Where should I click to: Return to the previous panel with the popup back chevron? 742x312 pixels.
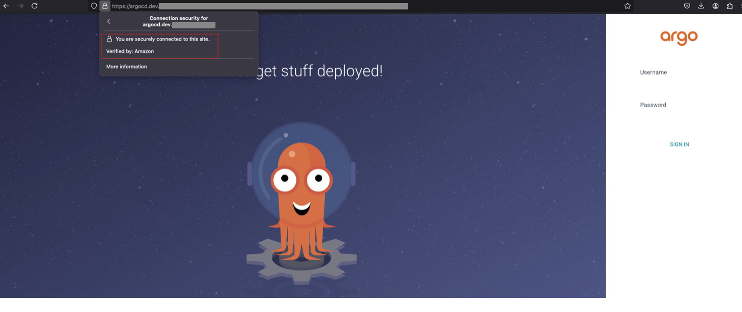tap(109, 21)
